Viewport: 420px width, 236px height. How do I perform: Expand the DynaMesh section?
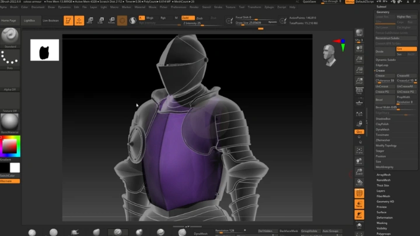[383, 129]
